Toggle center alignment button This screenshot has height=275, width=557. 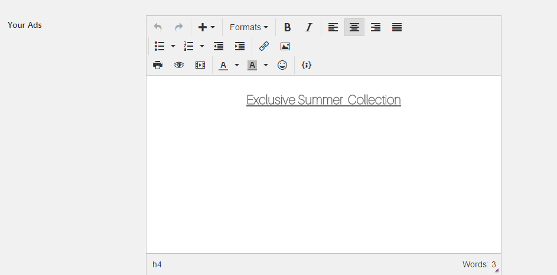point(354,27)
